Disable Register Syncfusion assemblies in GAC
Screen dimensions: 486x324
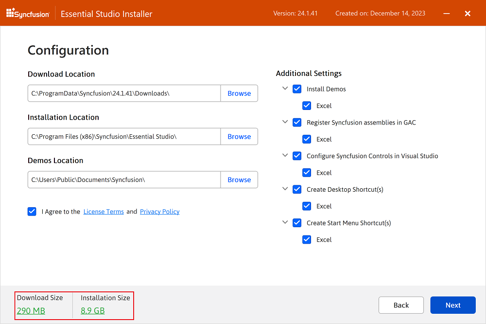pyautogui.click(x=297, y=122)
